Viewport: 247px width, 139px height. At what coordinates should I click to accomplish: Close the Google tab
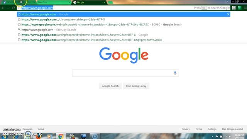(x=105, y=2)
